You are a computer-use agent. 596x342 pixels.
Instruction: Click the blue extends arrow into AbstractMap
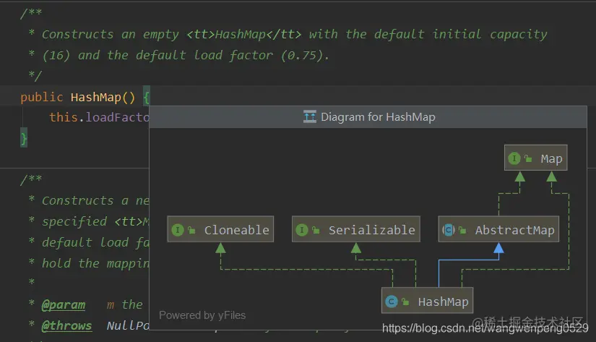click(x=498, y=248)
